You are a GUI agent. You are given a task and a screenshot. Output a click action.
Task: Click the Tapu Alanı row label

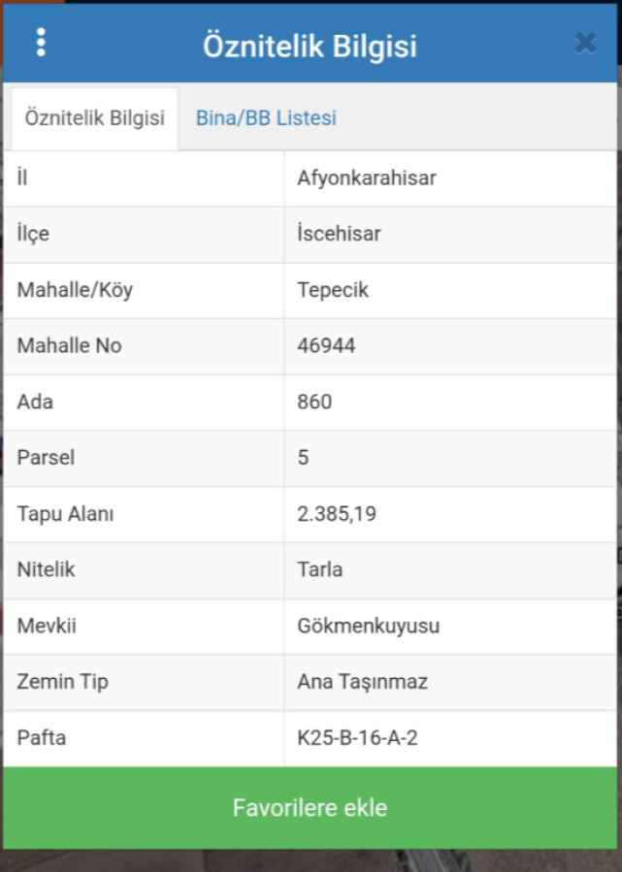[x=65, y=513]
